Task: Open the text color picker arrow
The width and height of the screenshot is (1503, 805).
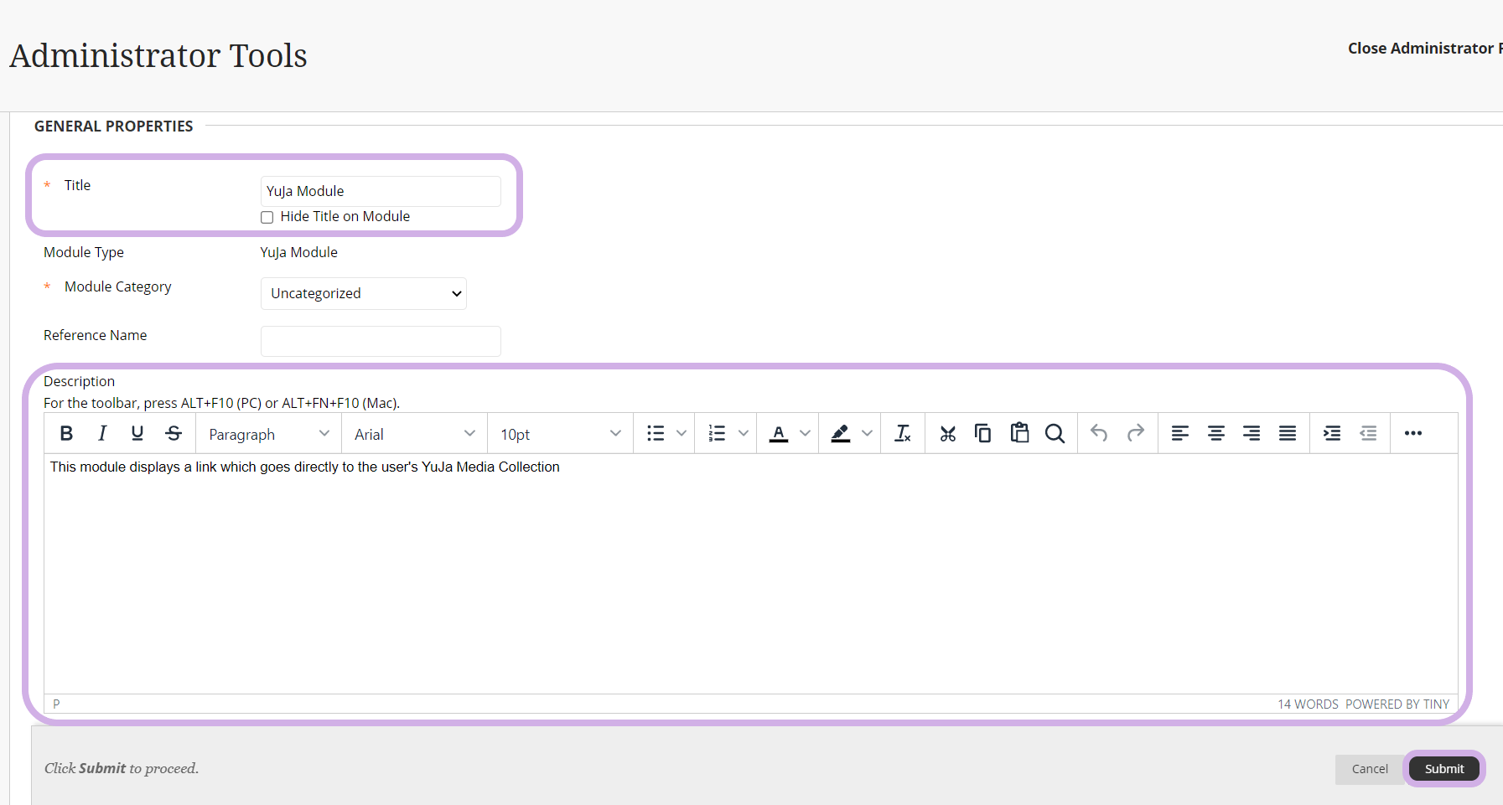Action: (806, 433)
